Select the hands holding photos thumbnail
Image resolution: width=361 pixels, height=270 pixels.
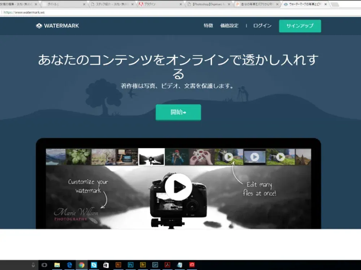coord(202,157)
